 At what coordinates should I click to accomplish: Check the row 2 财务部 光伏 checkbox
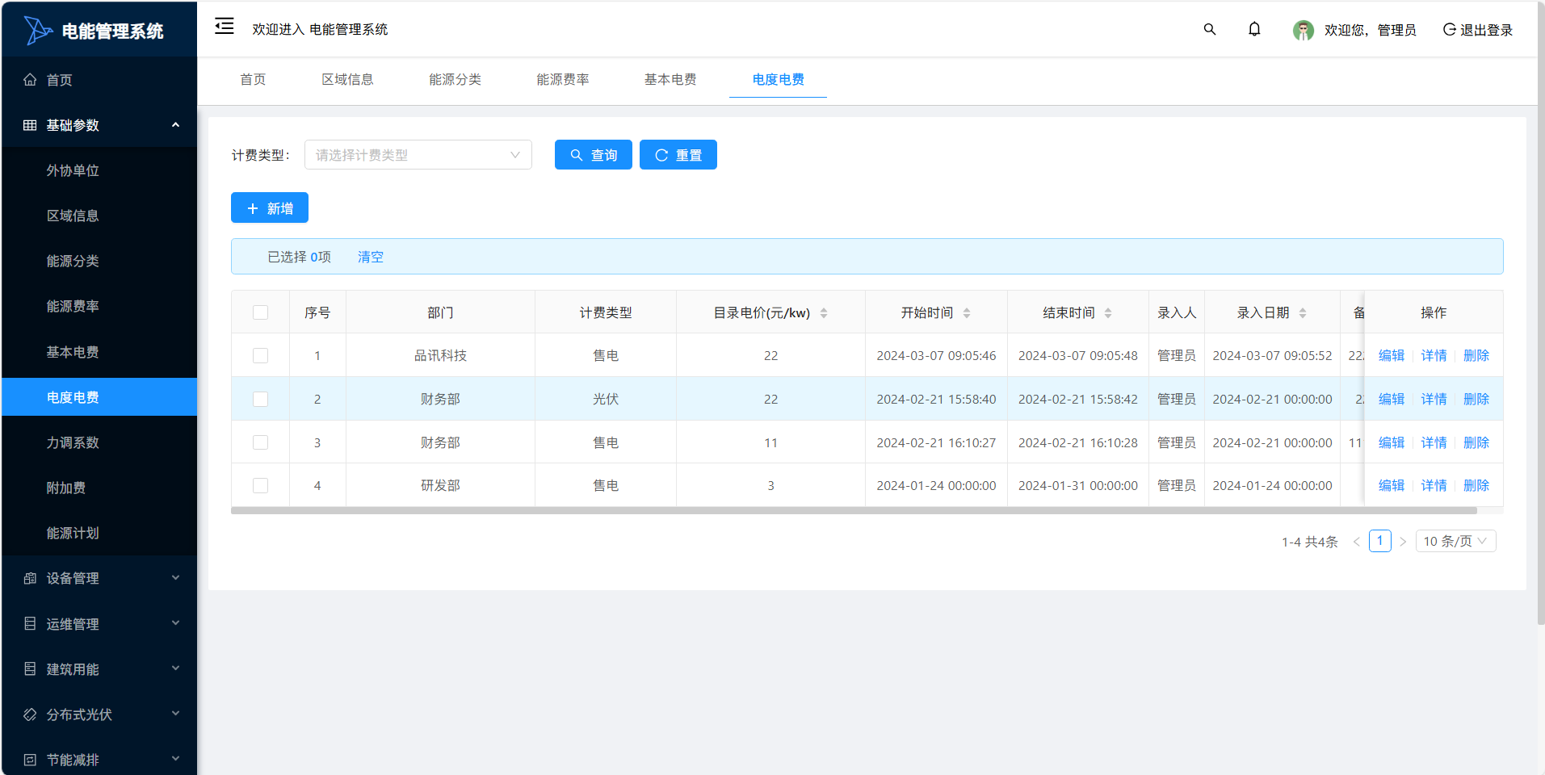260,399
